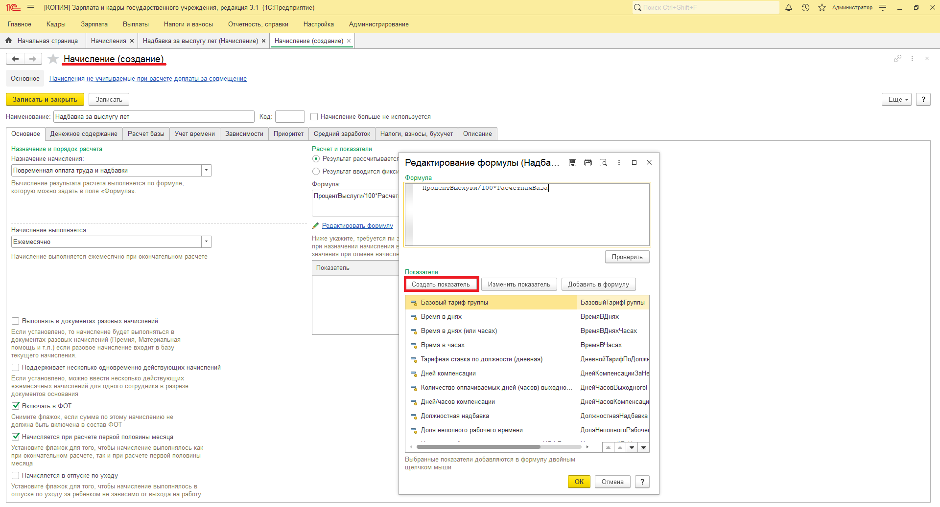Copy link to this form icon
The width and height of the screenshot is (940, 507).
point(897,59)
